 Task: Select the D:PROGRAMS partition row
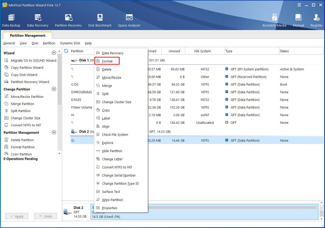197,92
